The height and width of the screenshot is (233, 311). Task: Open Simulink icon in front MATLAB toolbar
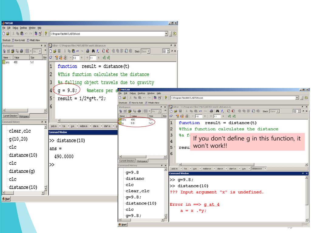(155, 98)
